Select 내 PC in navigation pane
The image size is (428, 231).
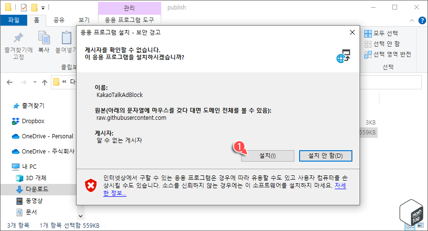29,167
